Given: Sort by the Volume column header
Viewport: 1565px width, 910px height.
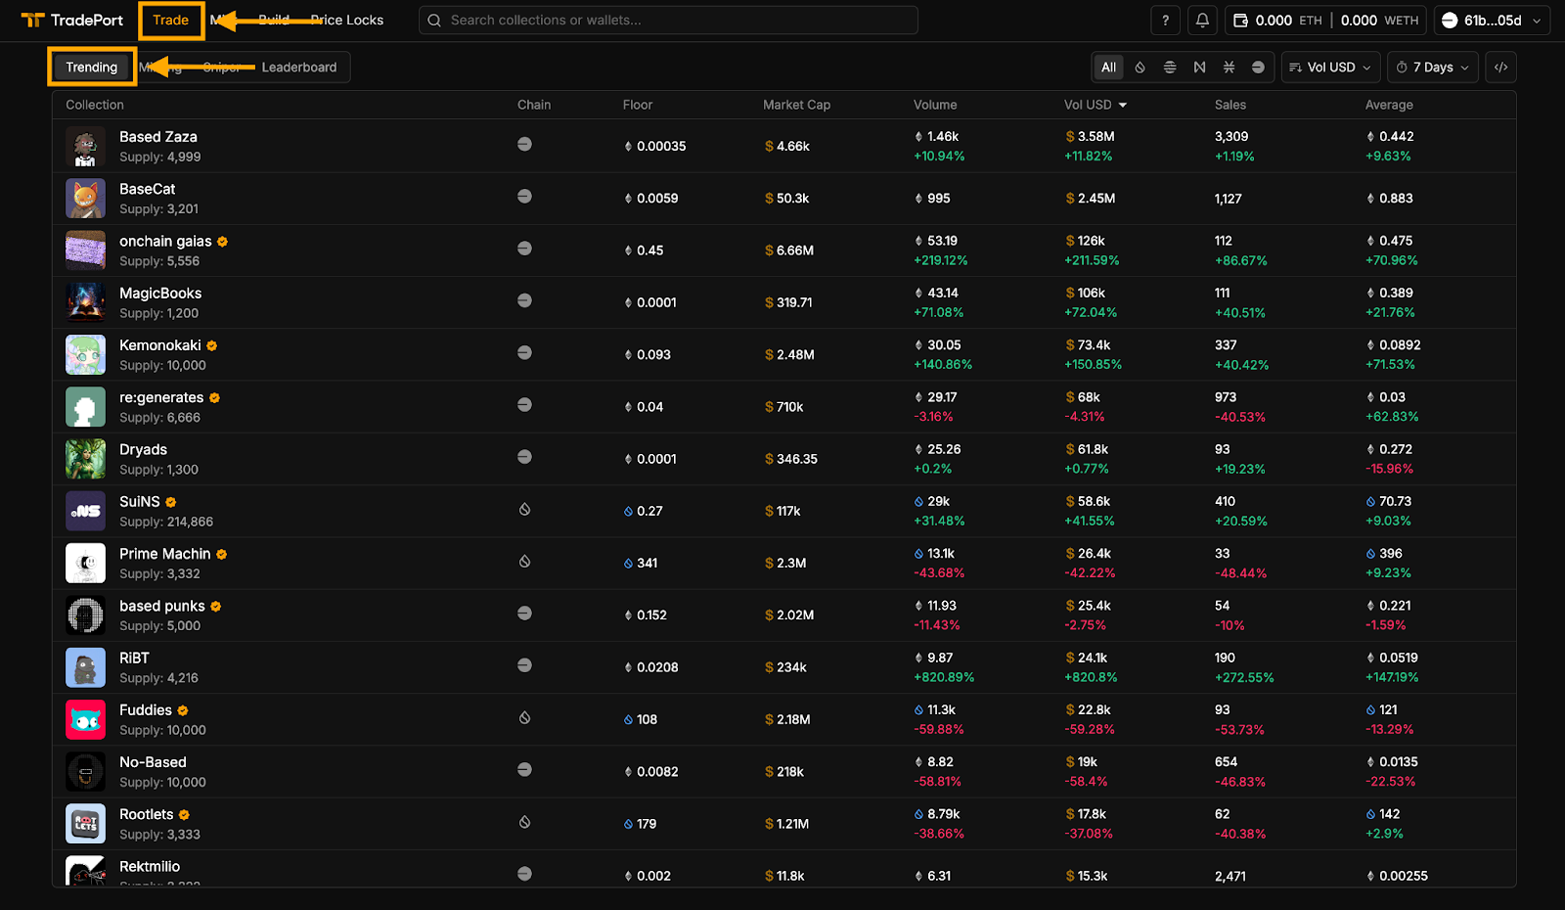Looking at the screenshot, I should click(935, 105).
